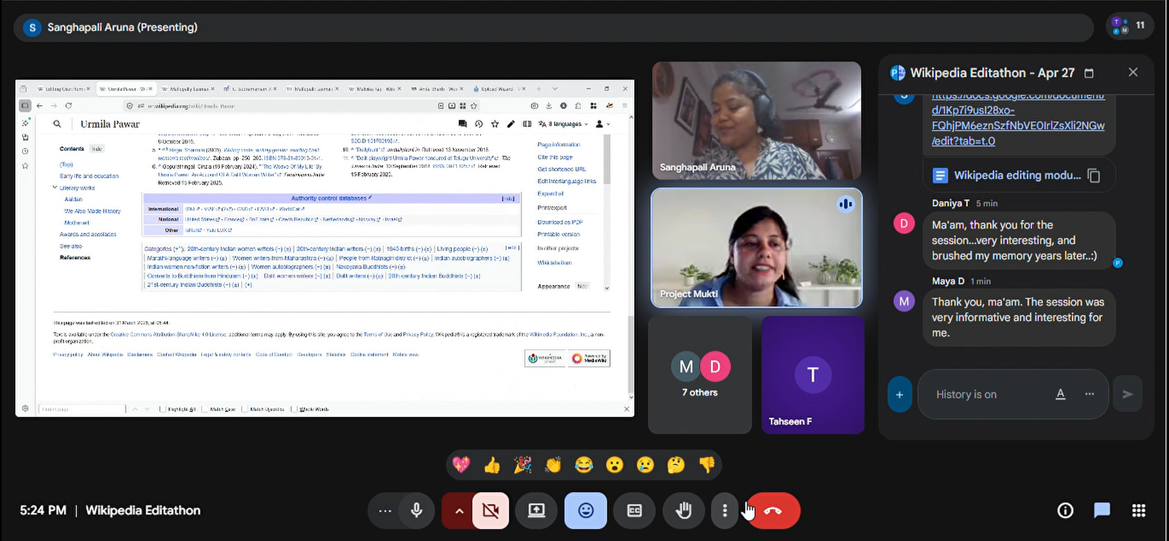
Task: Click the send message arrow
Action: pyautogui.click(x=1128, y=395)
